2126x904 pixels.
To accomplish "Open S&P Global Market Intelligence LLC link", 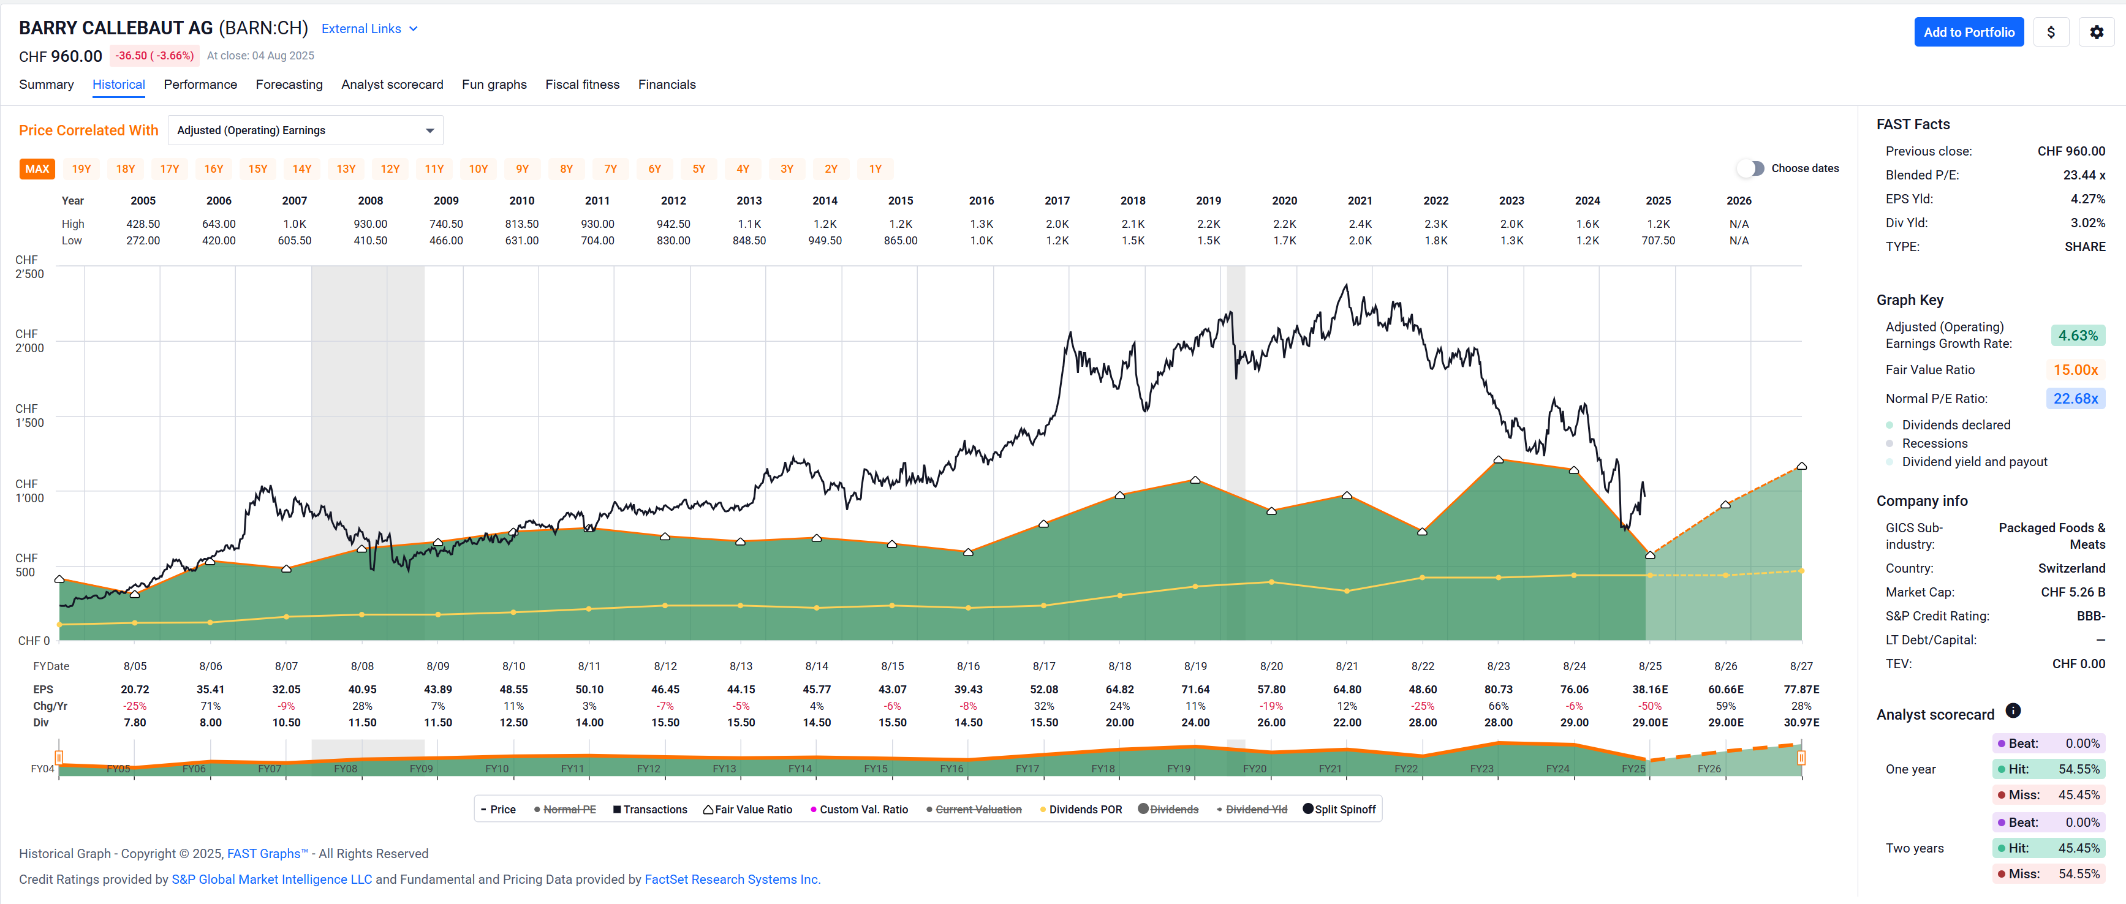I will pos(271,880).
